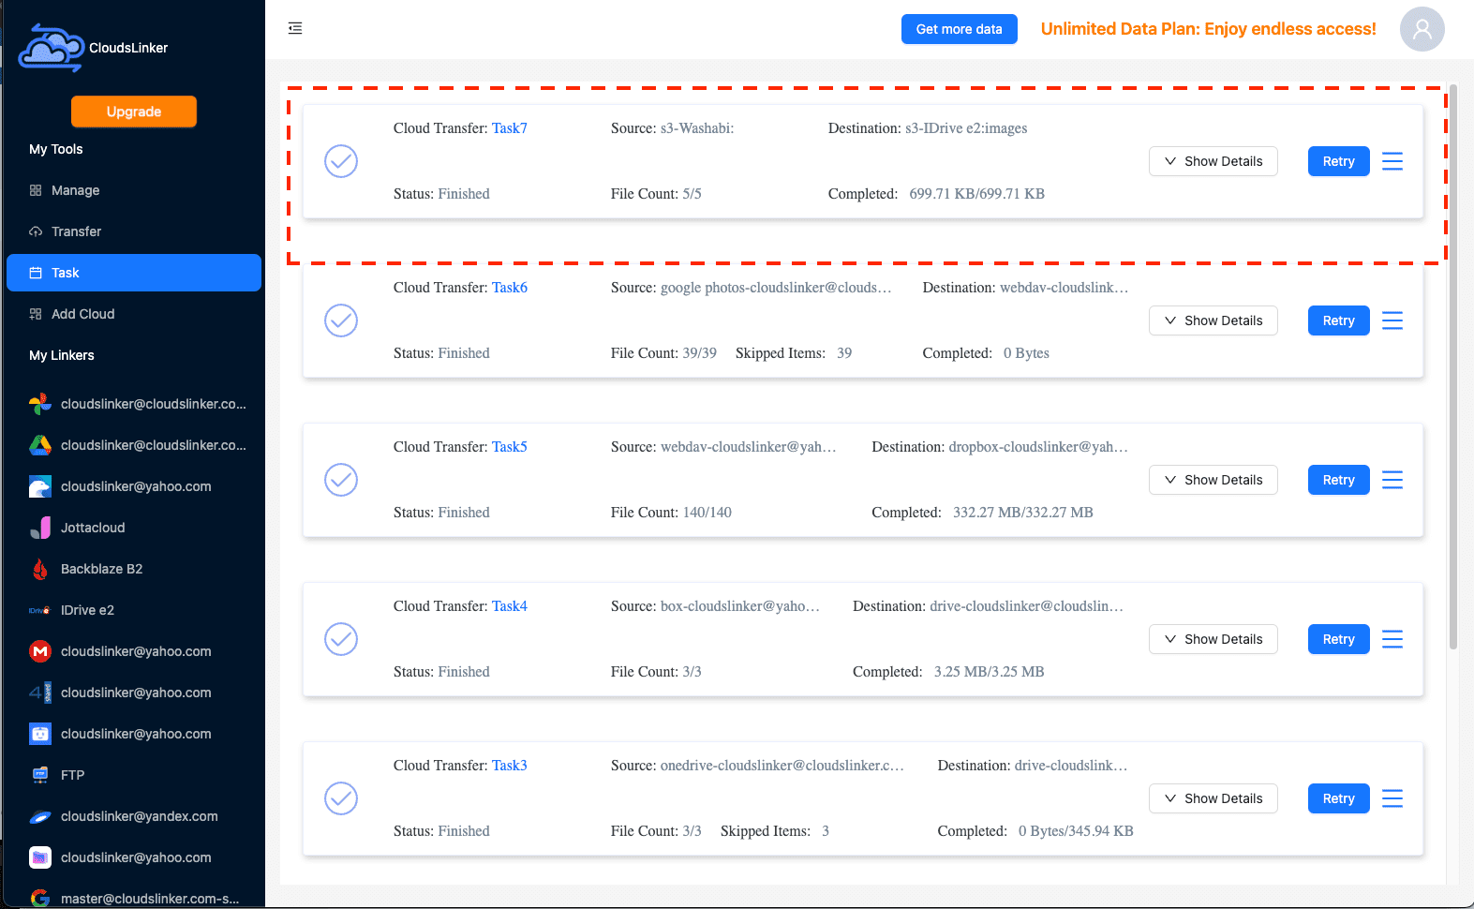This screenshot has height=909, width=1474.
Task: Open the cloudslinker@yandex.com linker entry
Action: click(134, 816)
